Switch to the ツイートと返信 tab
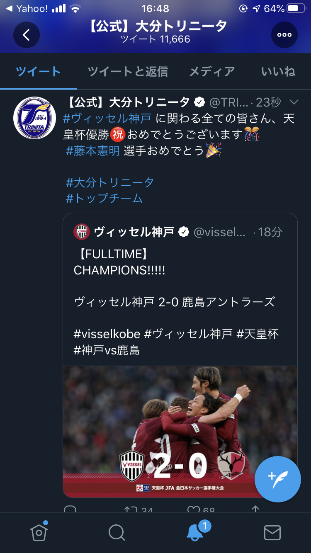Image resolution: width=311 pixels, height=553 pixels. coord(128,72)
